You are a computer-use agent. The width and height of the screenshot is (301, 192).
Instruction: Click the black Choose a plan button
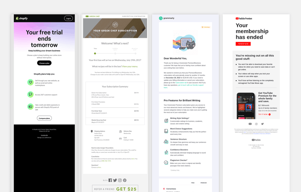(x=44, y=63)
